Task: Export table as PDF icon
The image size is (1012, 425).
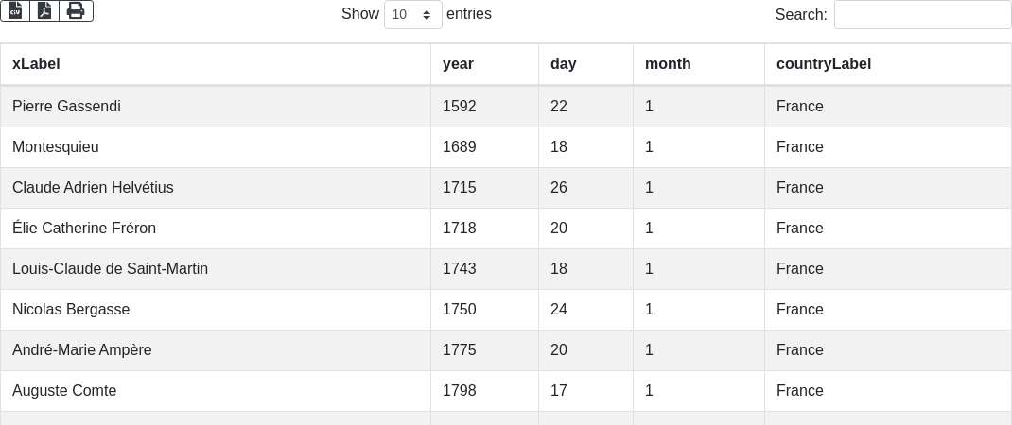Action: [44, 11]
